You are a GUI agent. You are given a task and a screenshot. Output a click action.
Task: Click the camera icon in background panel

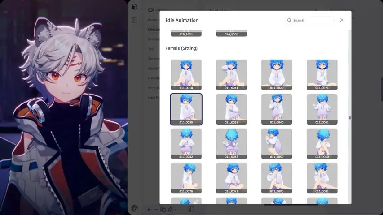[x=151, y=10]
